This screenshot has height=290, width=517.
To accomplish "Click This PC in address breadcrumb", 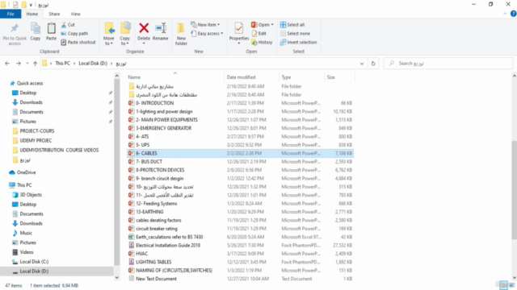I will pyautogui.click(x=63, y=63).
